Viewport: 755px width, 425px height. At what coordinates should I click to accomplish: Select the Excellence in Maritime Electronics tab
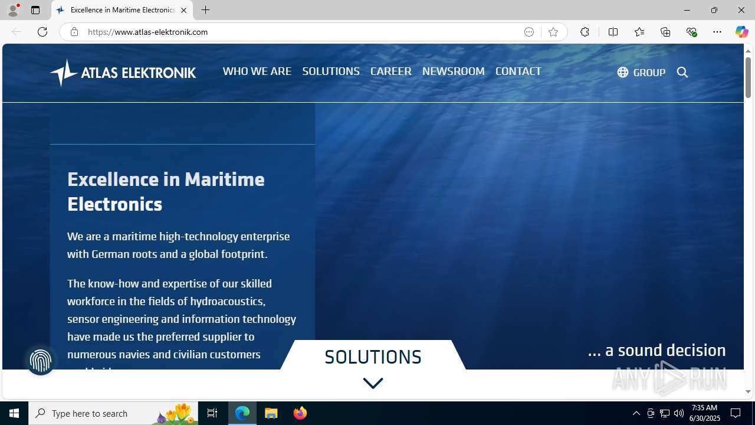click(x=122, y=10)
